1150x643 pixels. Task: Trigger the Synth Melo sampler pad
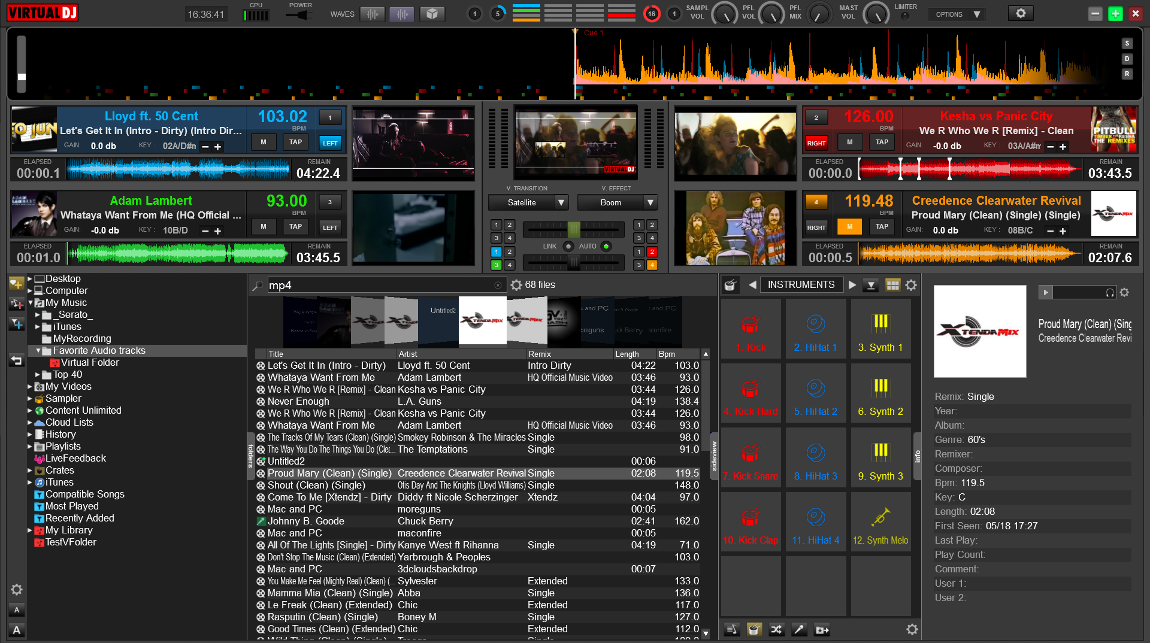pos(880,522)
